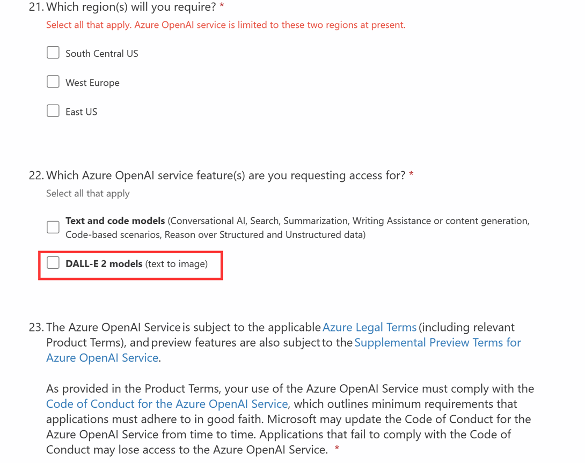Click the red region limitation notice text
The image size is (585, 463).
(226, 25)
